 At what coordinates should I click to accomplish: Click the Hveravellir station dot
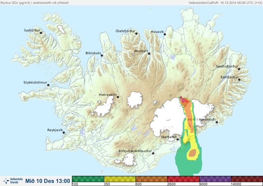[x=118, y=97]
